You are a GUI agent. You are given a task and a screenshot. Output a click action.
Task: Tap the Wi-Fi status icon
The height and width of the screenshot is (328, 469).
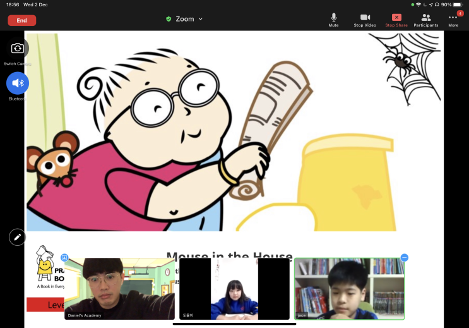click(x=419, y=4)
